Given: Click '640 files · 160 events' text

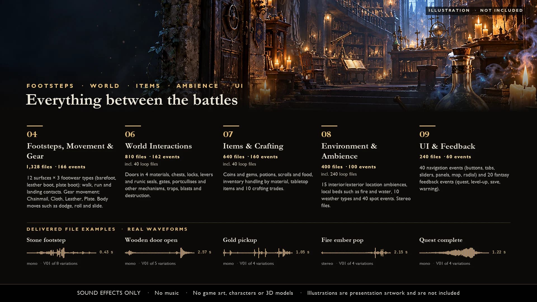Looking at the screenshot, I should tap(250, 157).
